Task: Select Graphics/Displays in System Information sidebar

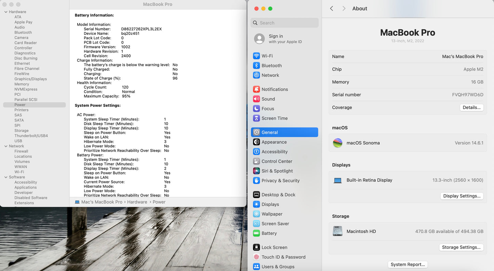Action: [x=30, y=79]
